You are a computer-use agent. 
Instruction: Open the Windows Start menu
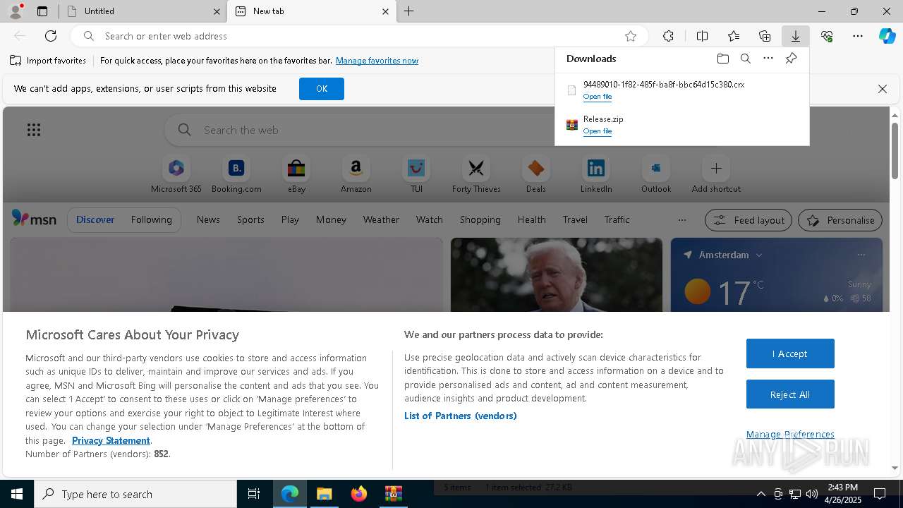(x=17, y=494)
